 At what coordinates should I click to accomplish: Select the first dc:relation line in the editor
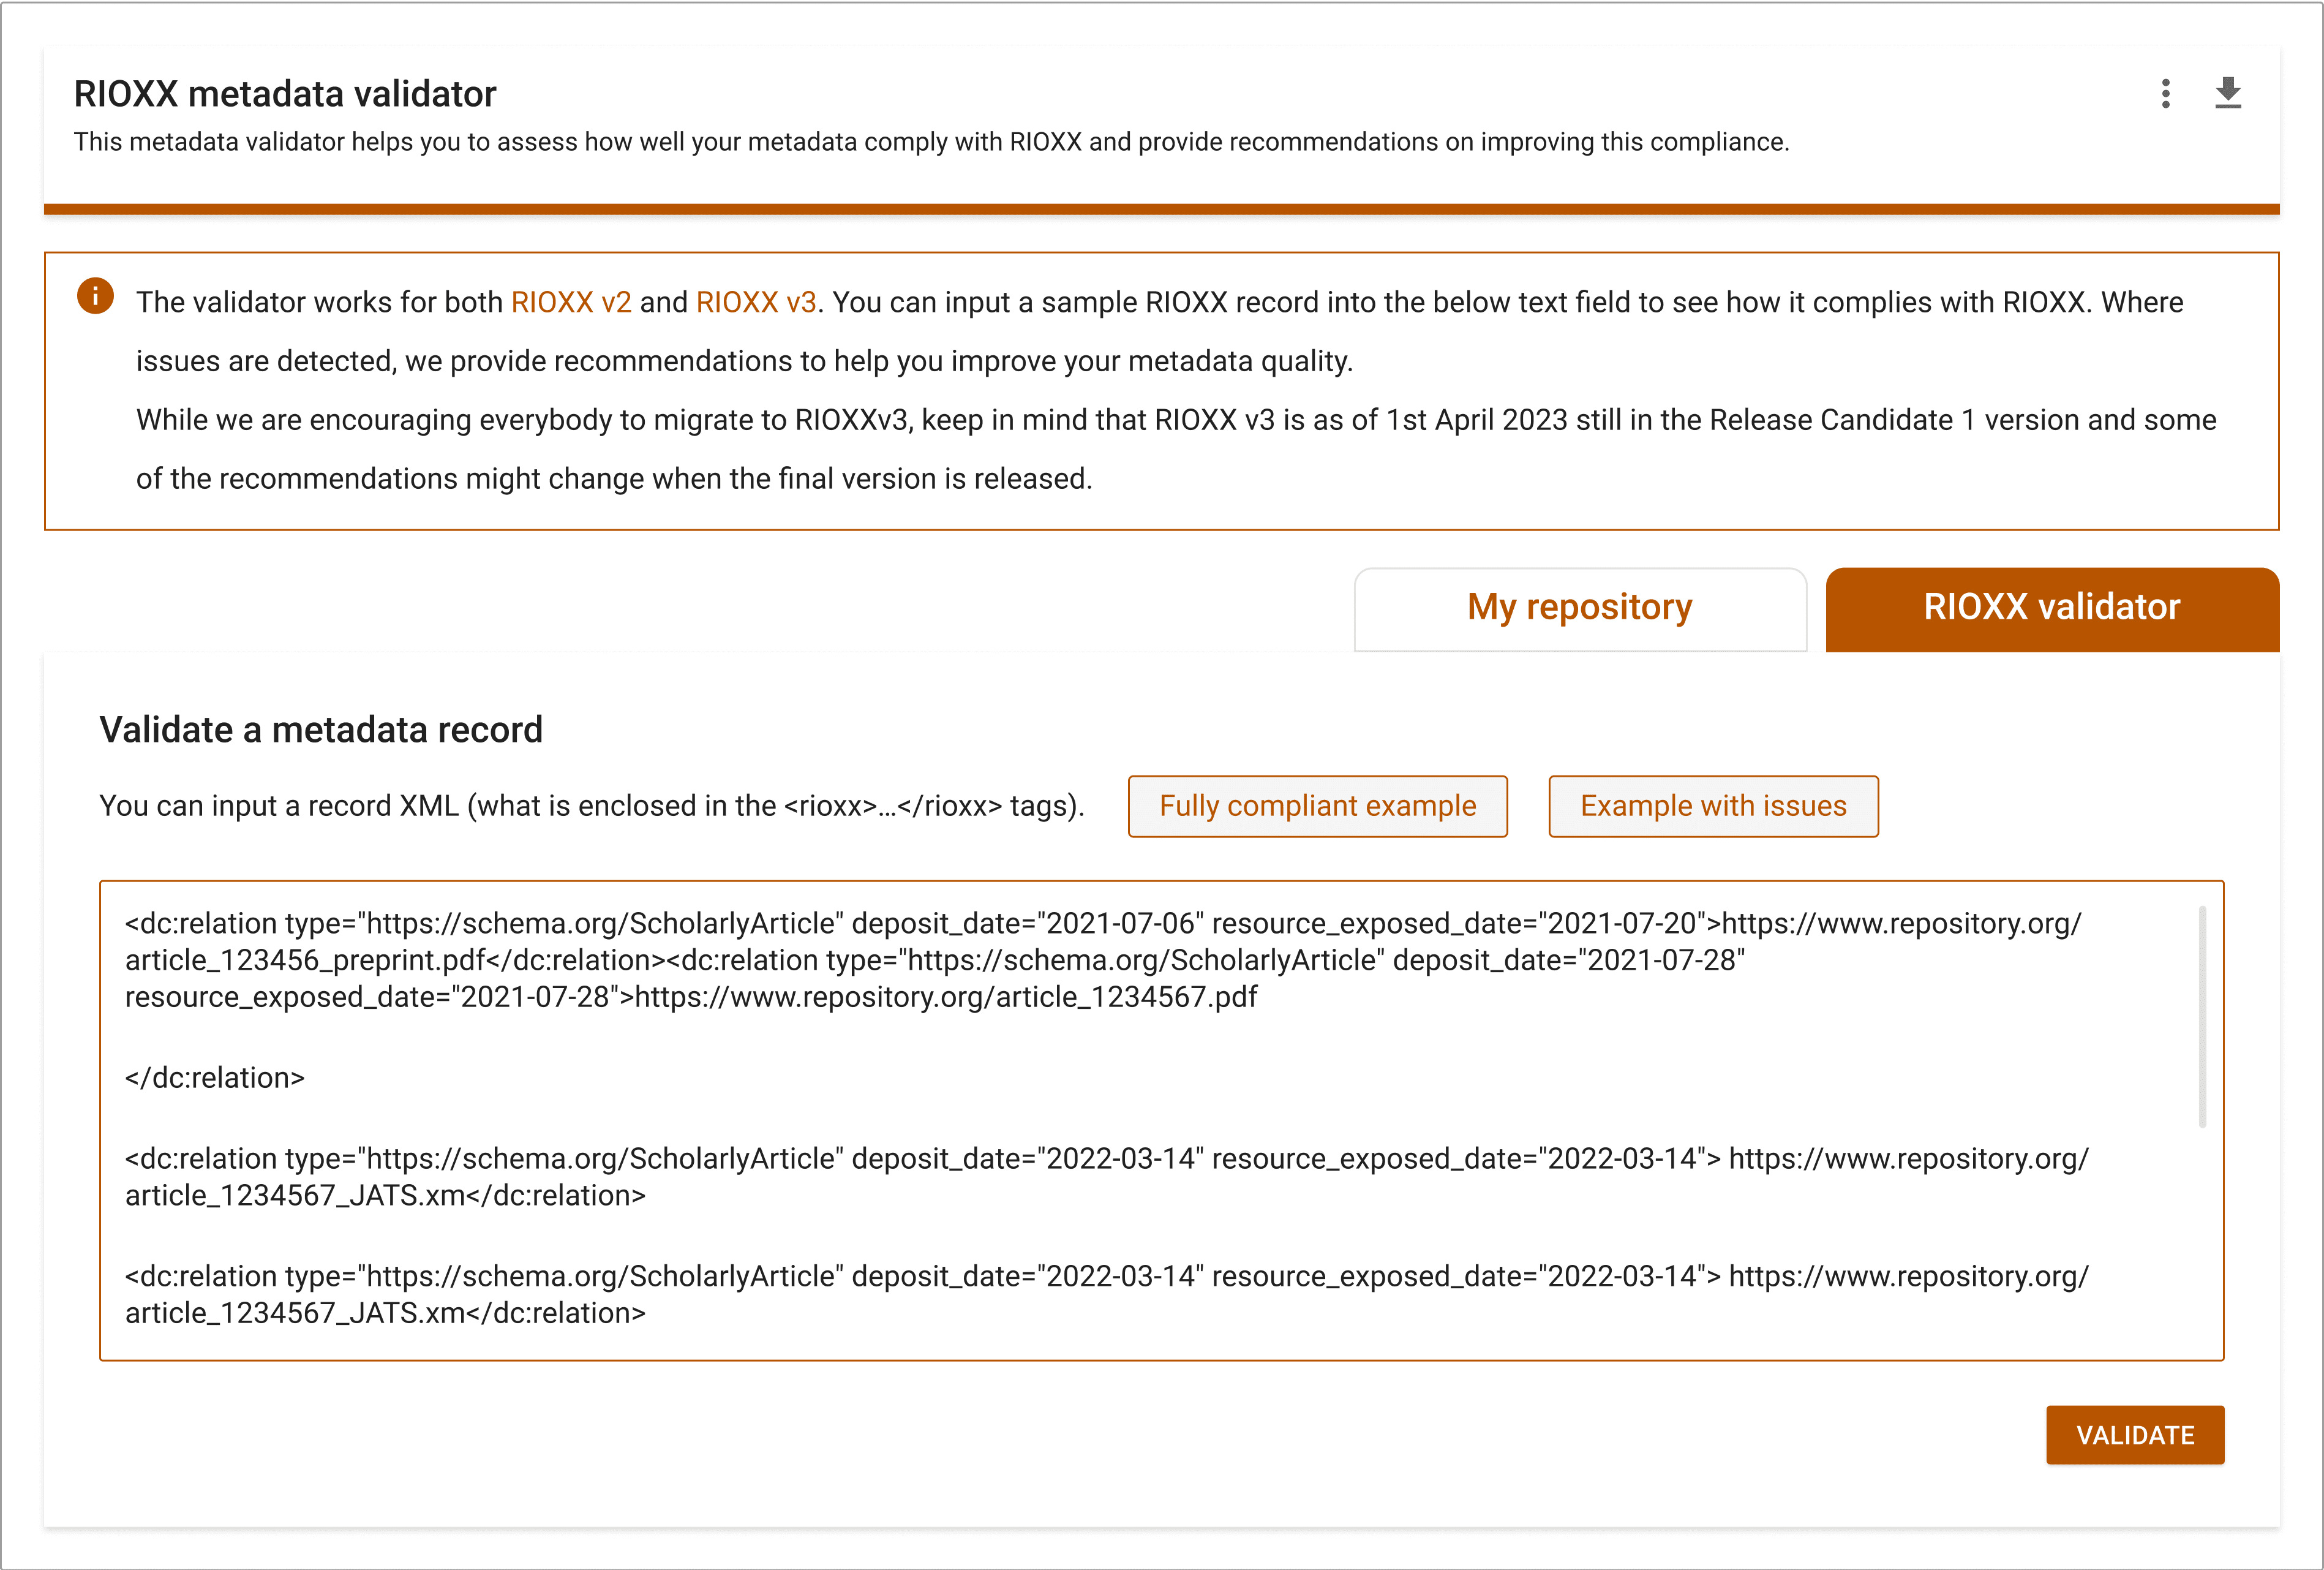(600, 923)
